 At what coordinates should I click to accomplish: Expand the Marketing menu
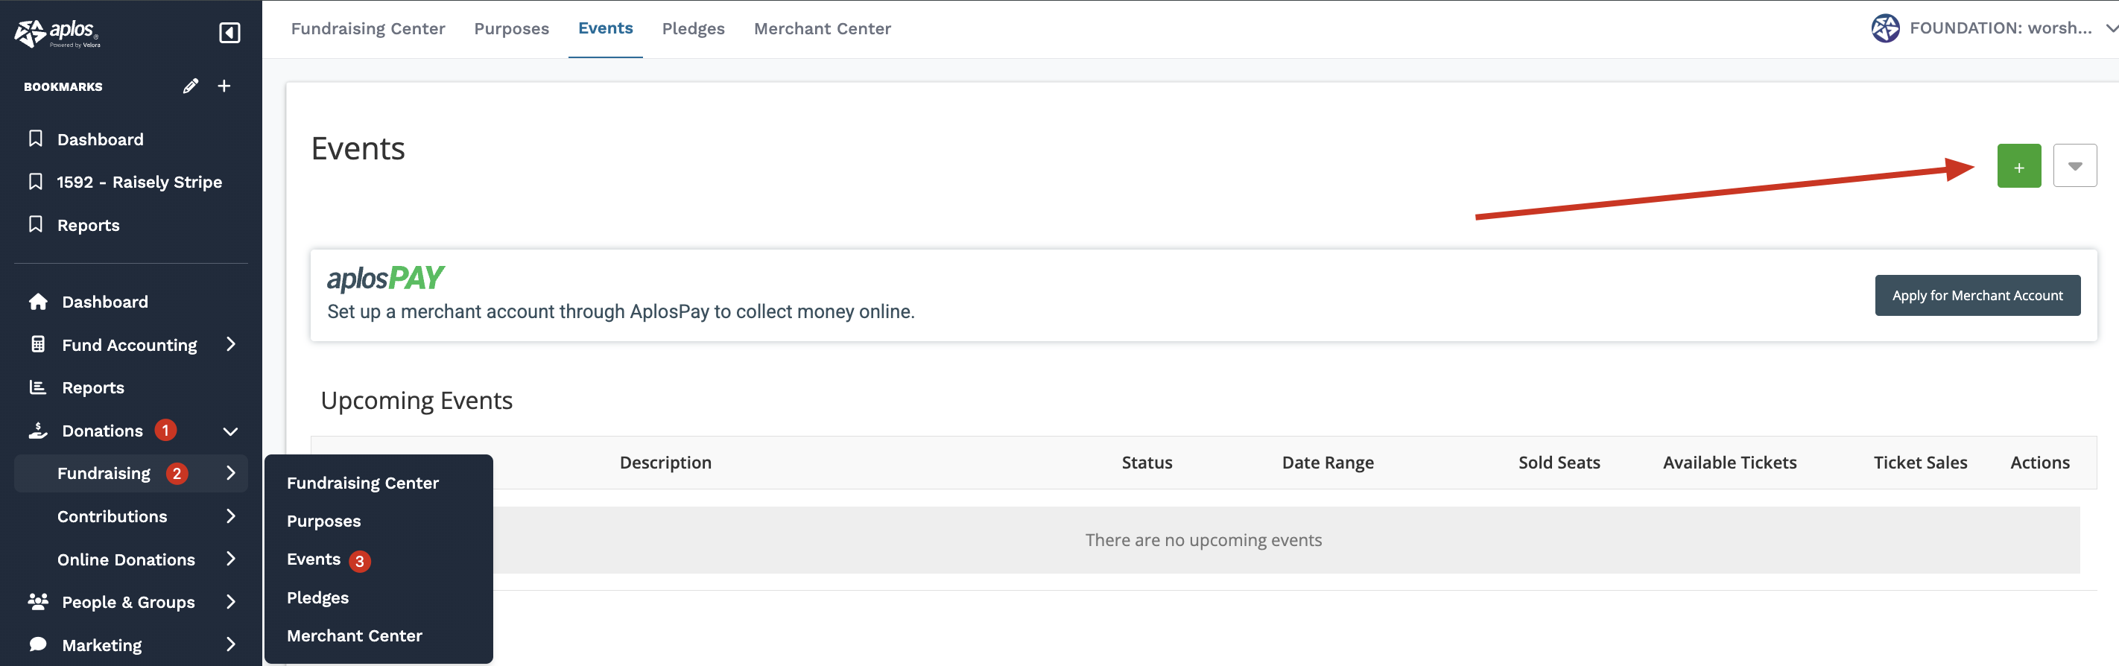230,644
